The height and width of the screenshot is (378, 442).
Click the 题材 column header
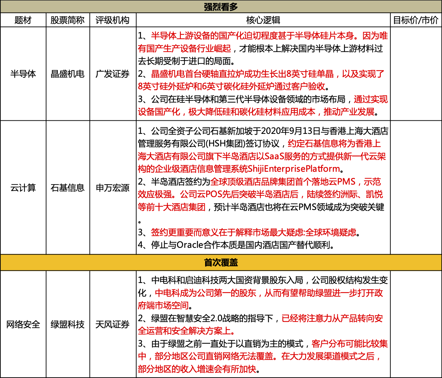click(x=23, y=20)
